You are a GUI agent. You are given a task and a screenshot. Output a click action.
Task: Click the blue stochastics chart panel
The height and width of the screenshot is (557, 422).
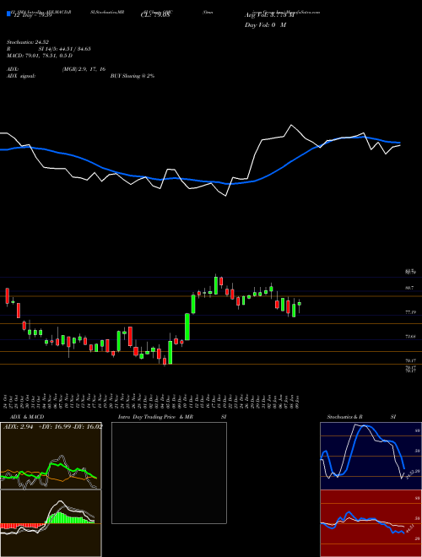pyautogui.click(x=371, y=456)
